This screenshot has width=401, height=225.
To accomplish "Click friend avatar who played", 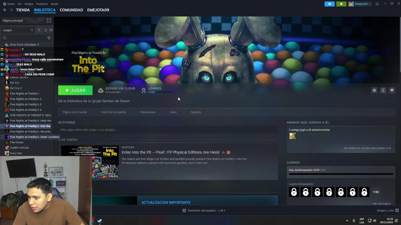I will [x=292, y=136].
